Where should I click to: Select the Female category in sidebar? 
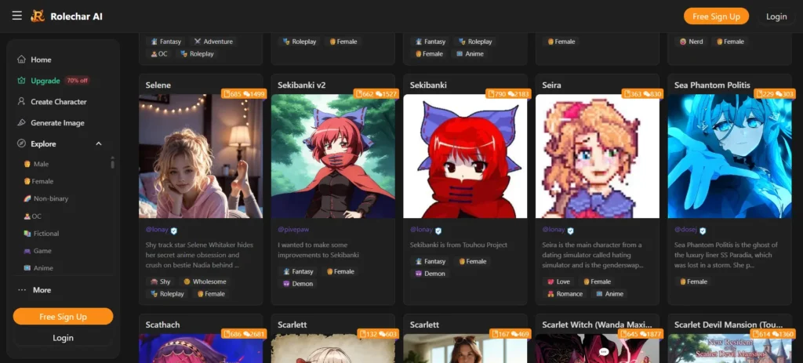[x=38, y=181]
